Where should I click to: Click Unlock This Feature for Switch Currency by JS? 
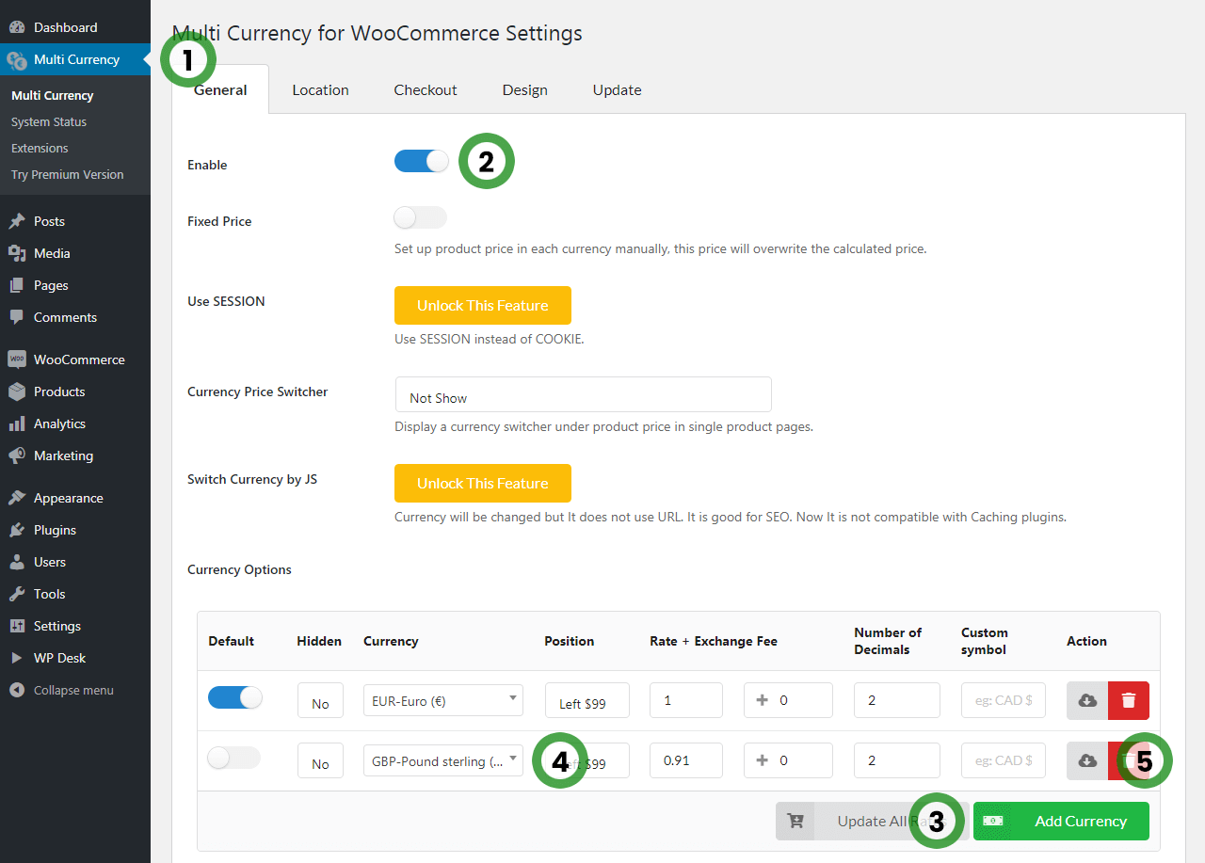483,484
